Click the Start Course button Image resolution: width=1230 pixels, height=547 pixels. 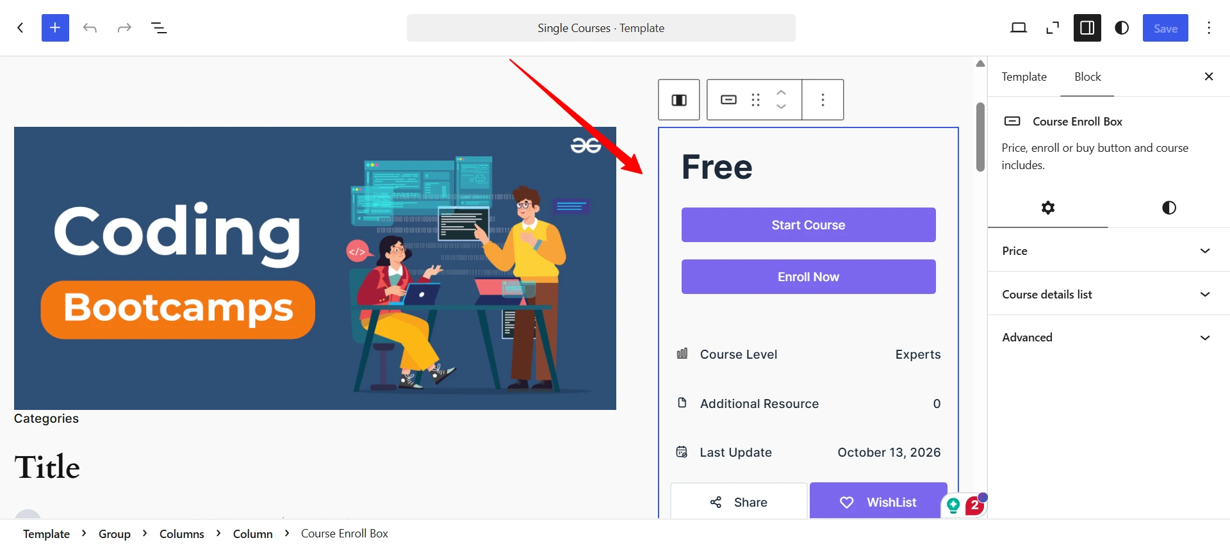pos(808,225)
